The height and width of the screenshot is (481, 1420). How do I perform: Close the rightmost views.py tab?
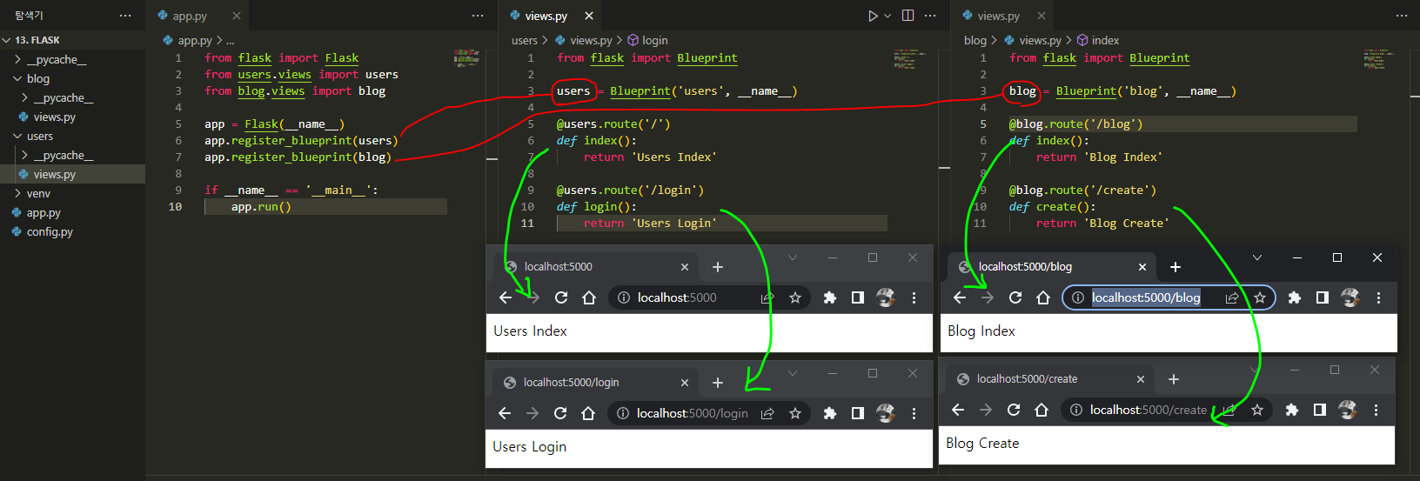pyautogui.click(x=1042, y=16)
